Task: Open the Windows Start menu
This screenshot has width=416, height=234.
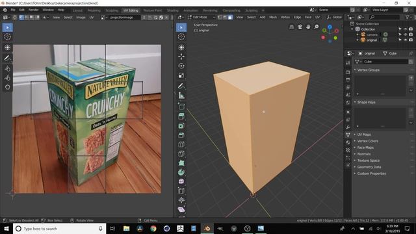Action: tap(6, 228)
